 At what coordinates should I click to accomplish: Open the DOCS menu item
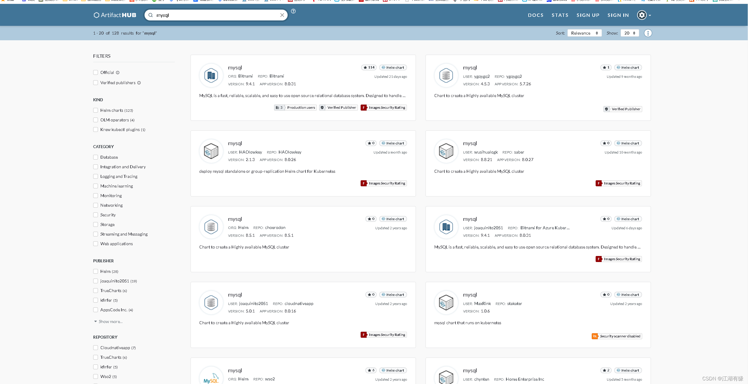pyautogui.click(x=536, y=15)
